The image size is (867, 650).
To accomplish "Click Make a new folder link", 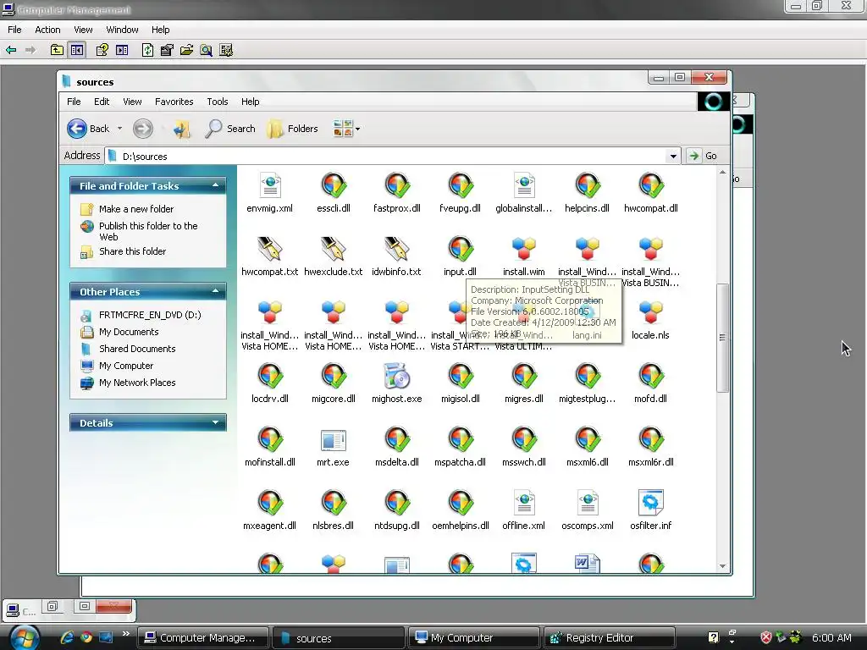I will (x=136, y=209).
